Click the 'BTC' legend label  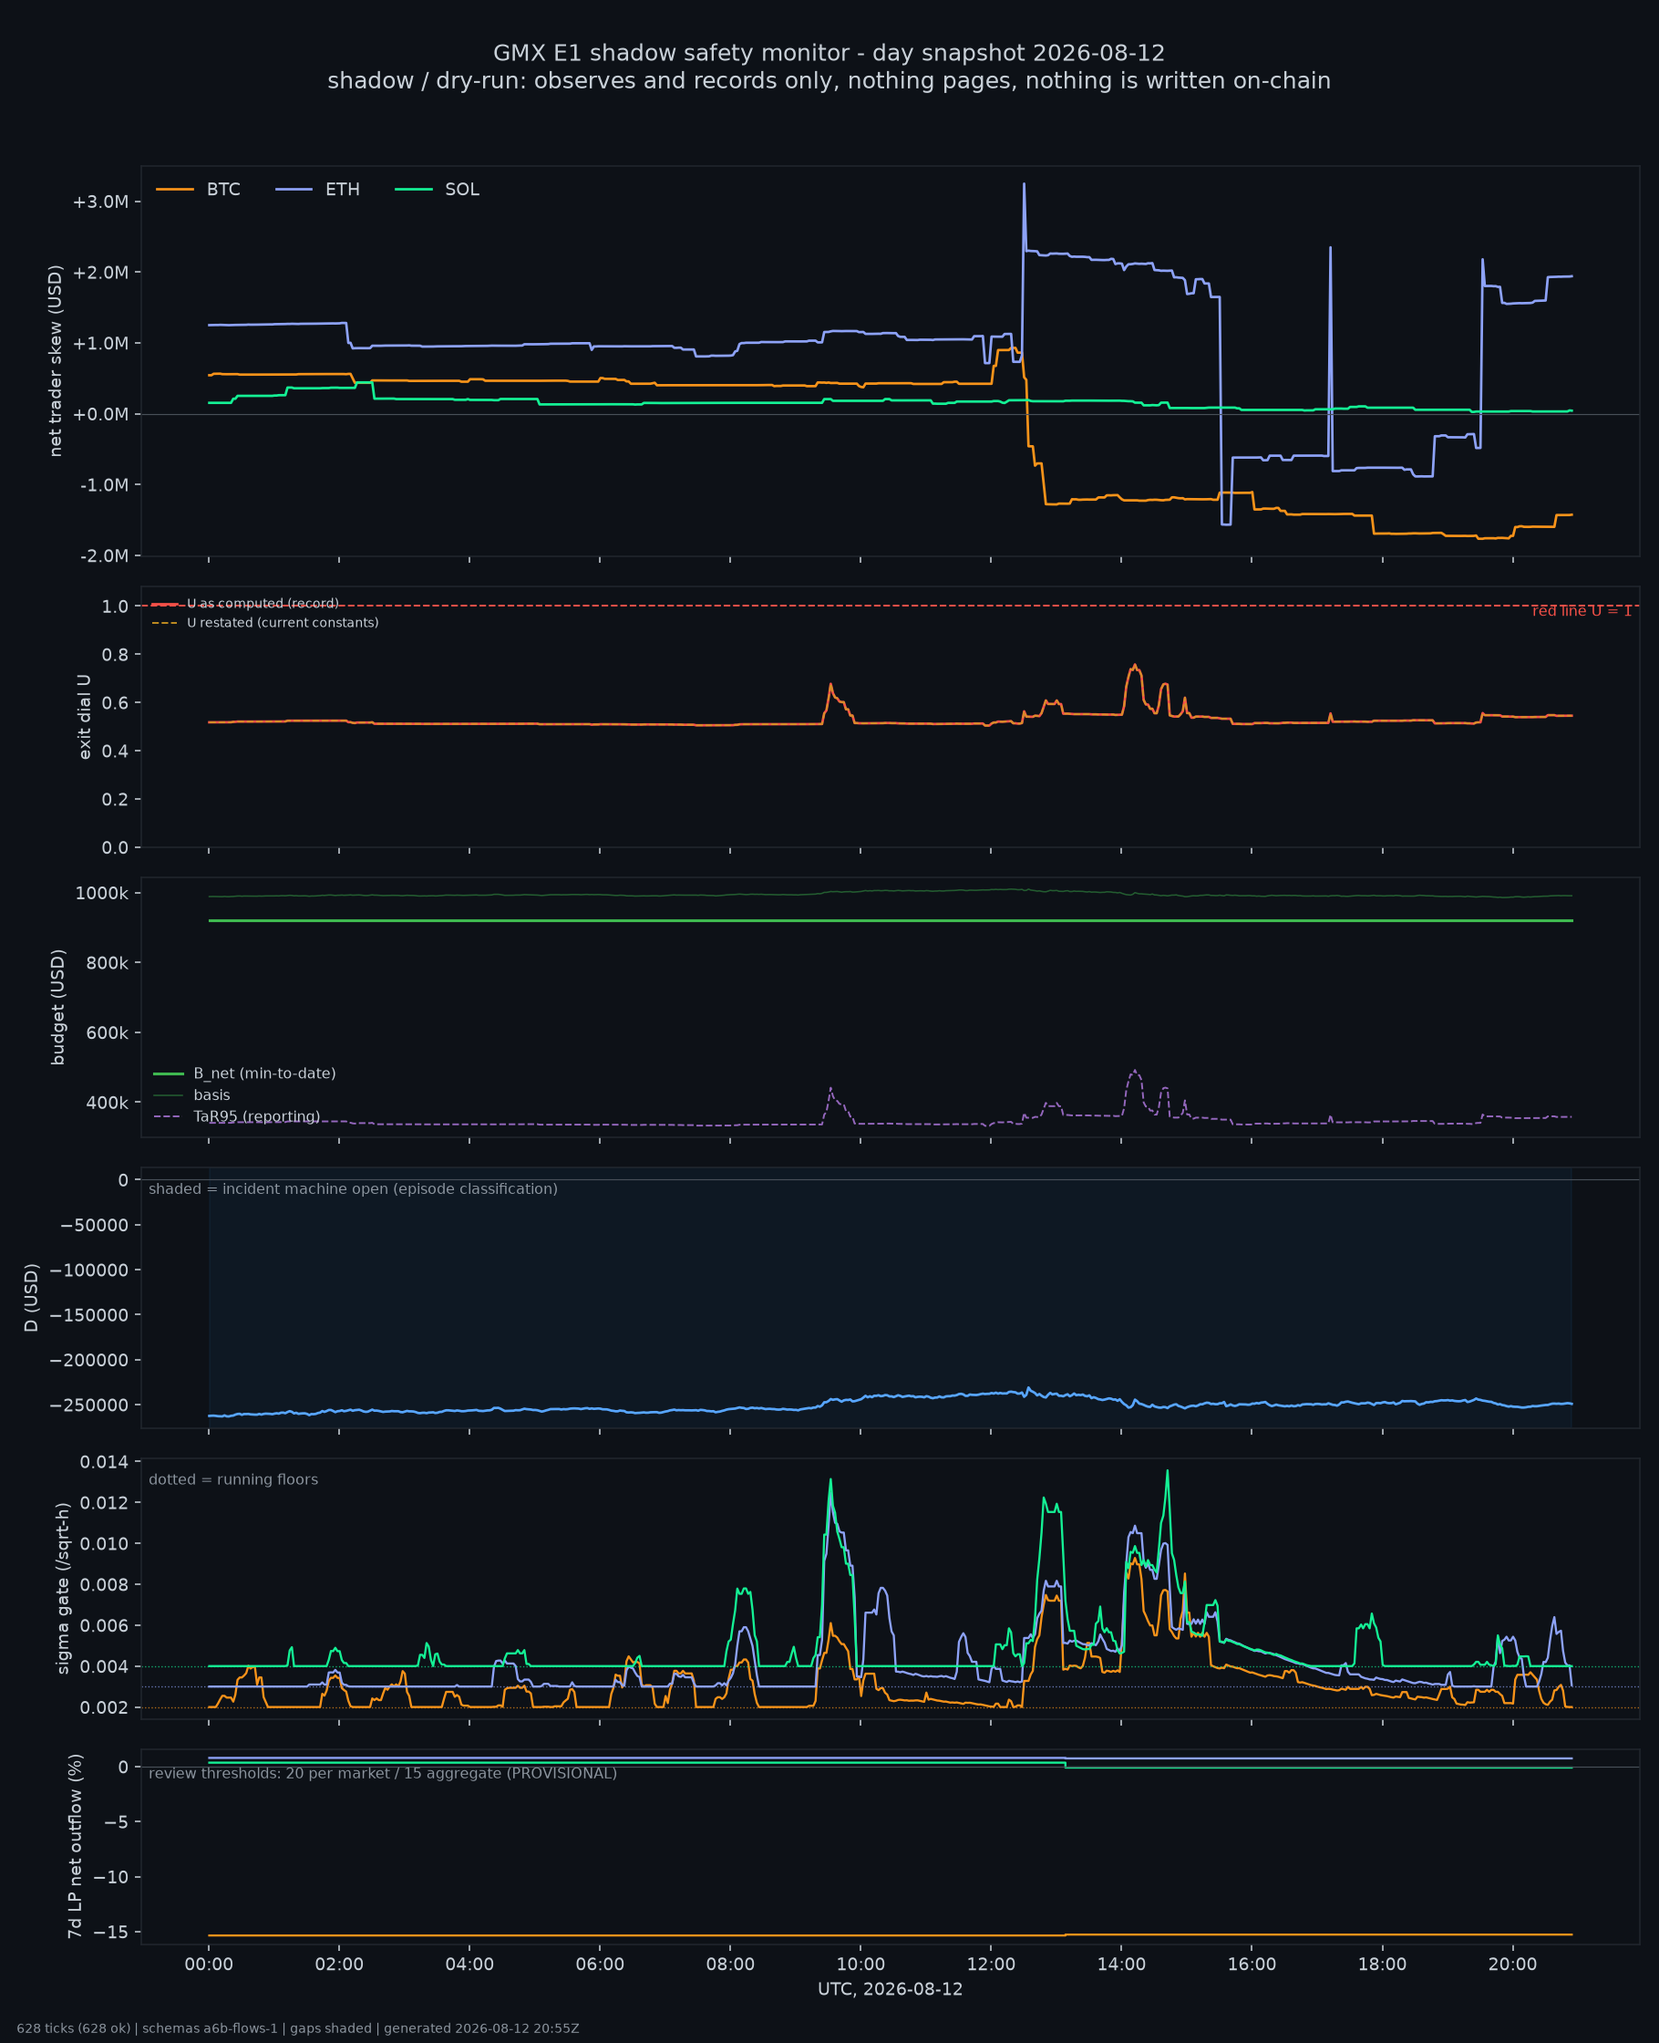click(x=223, y=190)
